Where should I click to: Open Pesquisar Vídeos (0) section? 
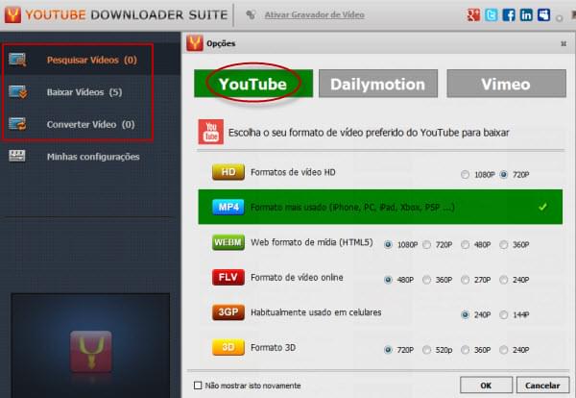point(91,60)
